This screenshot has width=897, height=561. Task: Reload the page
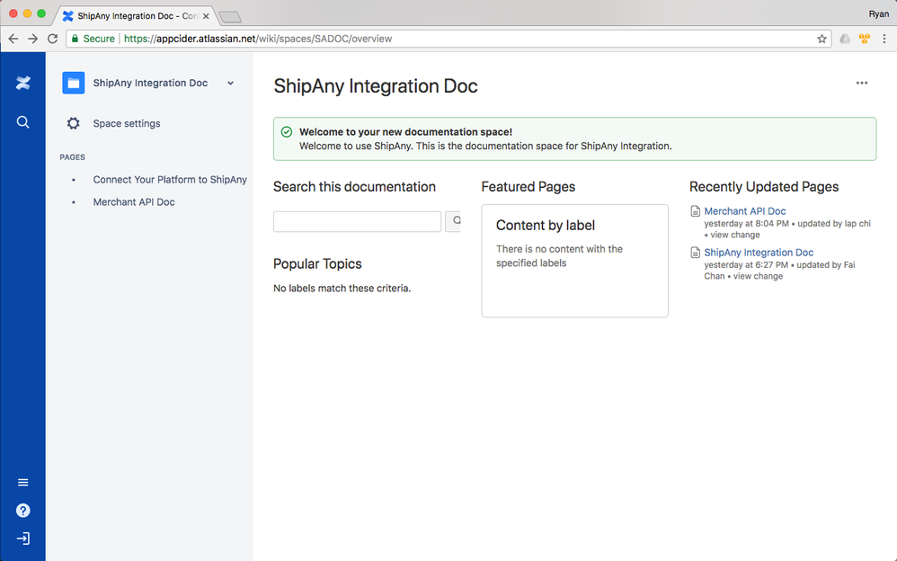(x=53, y=39)
